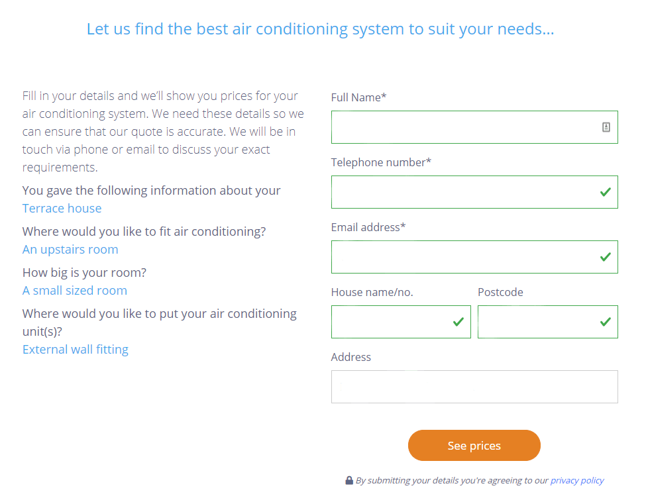Viewport: 646px width, 502px height.
Task: Click the green checkmark in Postcode field
Action: pyautogui.click(x=605, y=322)
